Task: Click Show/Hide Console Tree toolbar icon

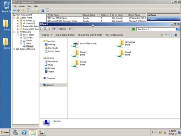Action: point(28,11)
